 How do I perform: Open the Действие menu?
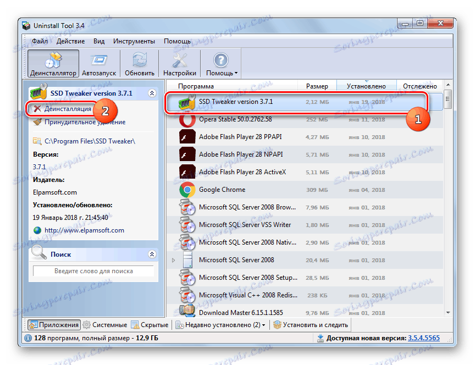[x=70, y=41]
